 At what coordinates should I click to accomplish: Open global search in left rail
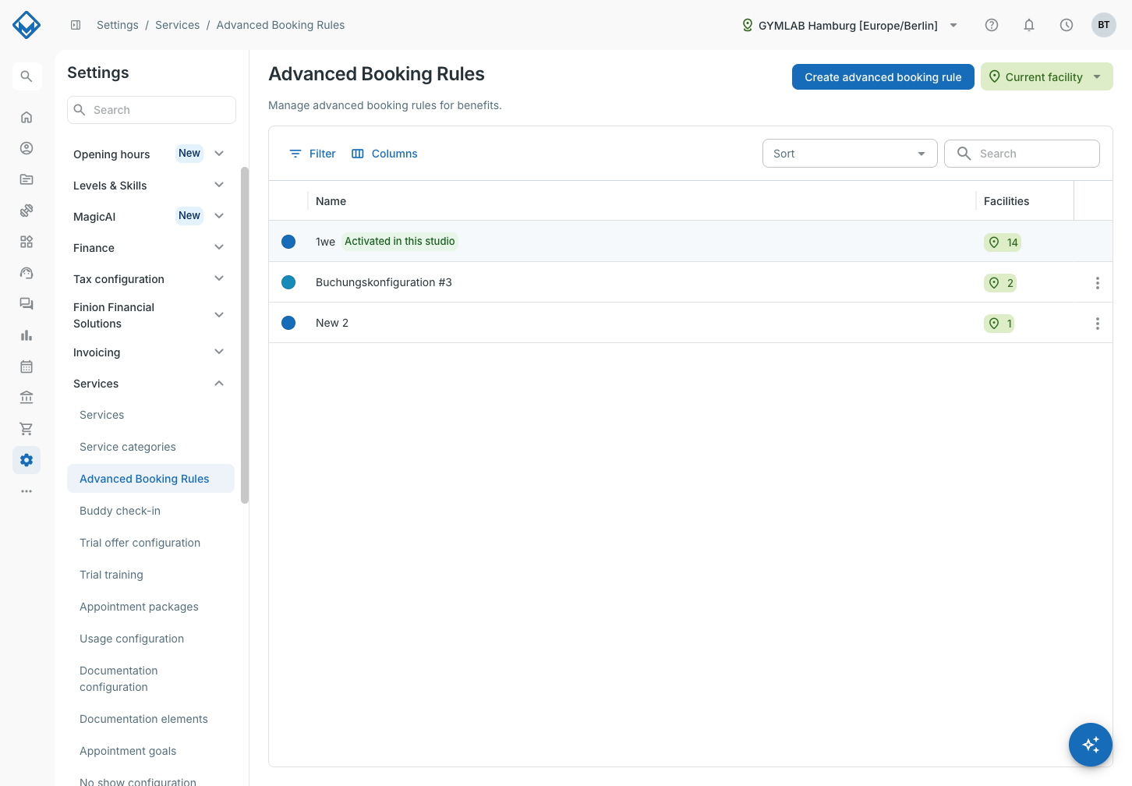pos(27,76)
